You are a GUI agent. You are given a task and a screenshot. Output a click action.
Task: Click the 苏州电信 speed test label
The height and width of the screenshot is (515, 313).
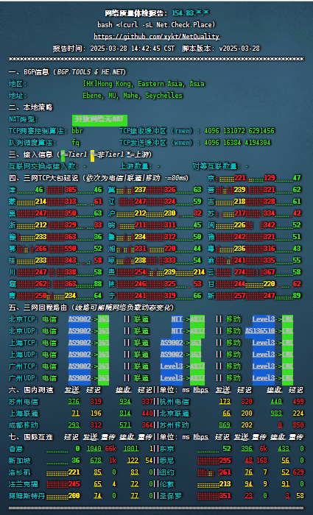click(24, 402)
